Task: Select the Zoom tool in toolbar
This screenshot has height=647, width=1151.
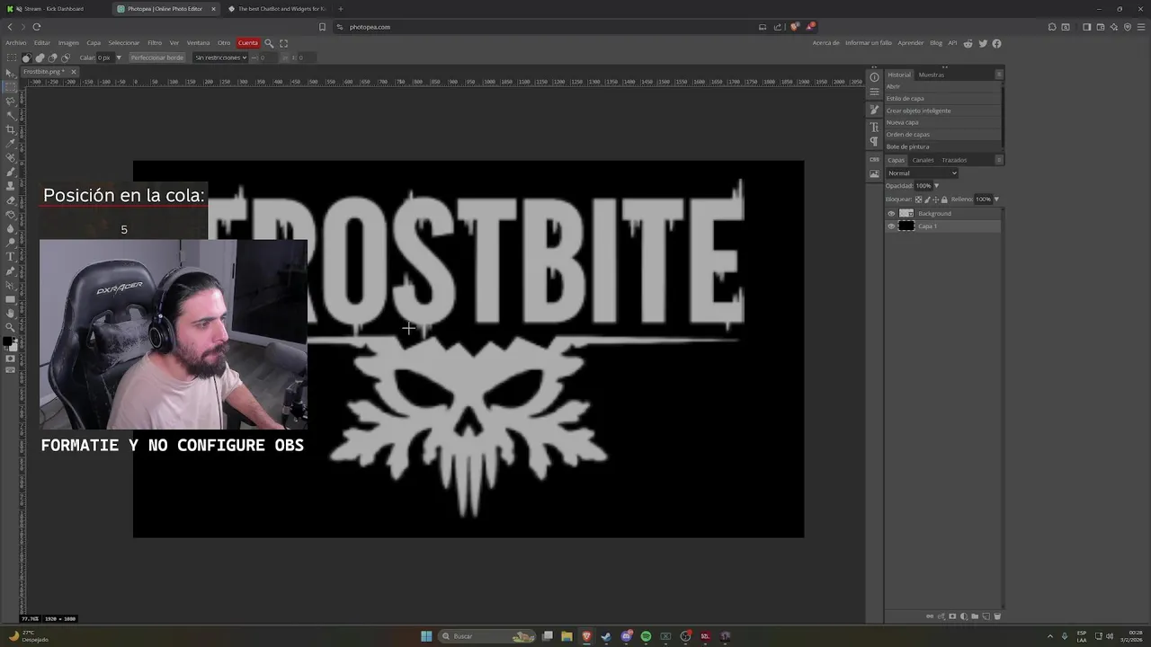Action: [x=11, y=329]
